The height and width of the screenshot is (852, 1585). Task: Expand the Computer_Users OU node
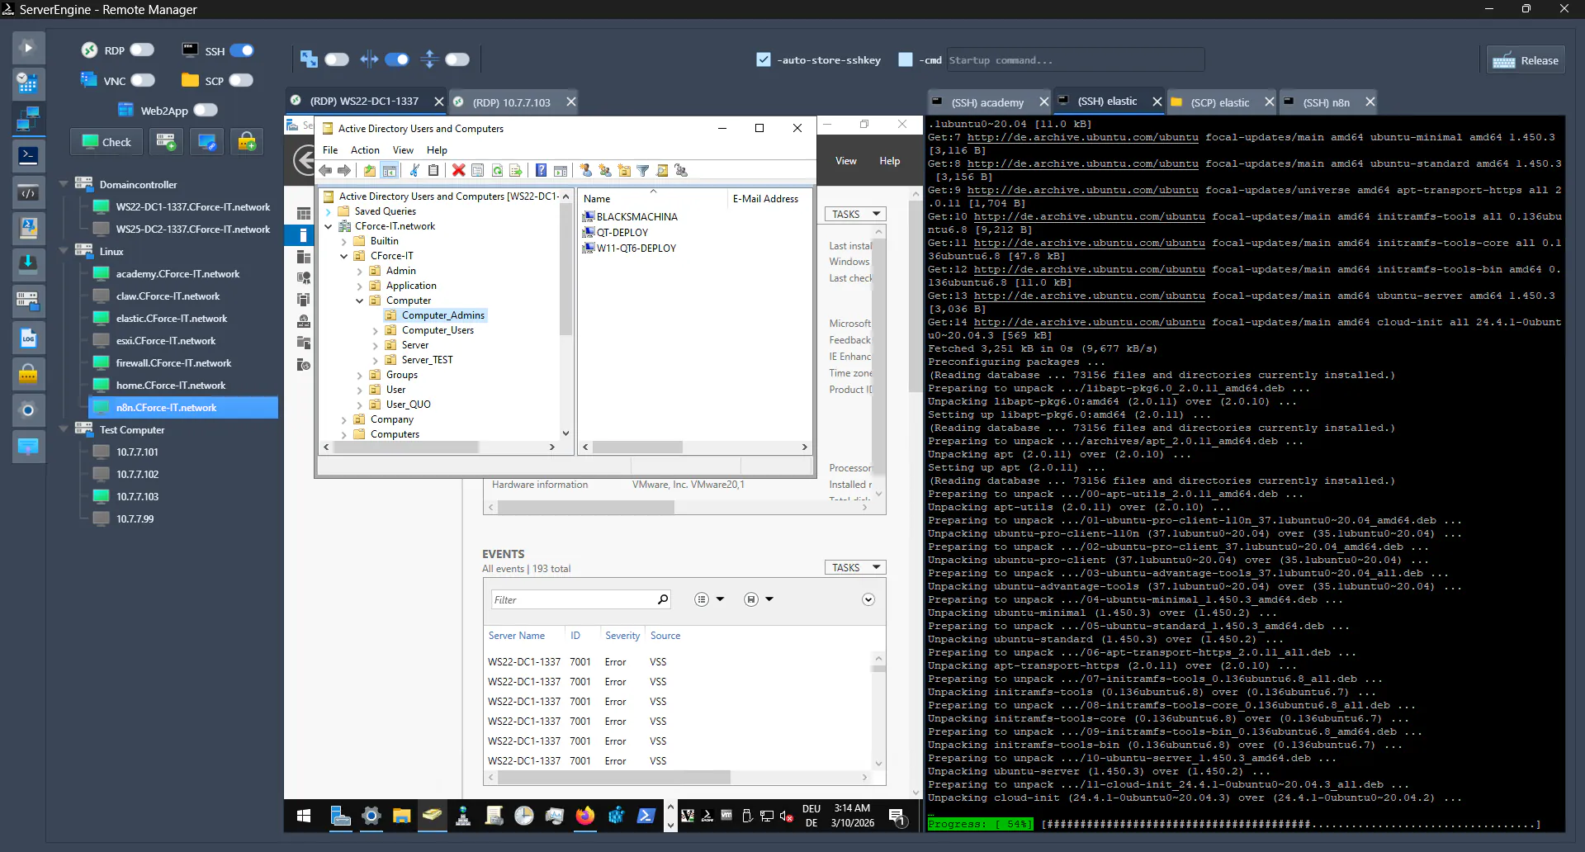pyautogui.click(x=375, y=330)
